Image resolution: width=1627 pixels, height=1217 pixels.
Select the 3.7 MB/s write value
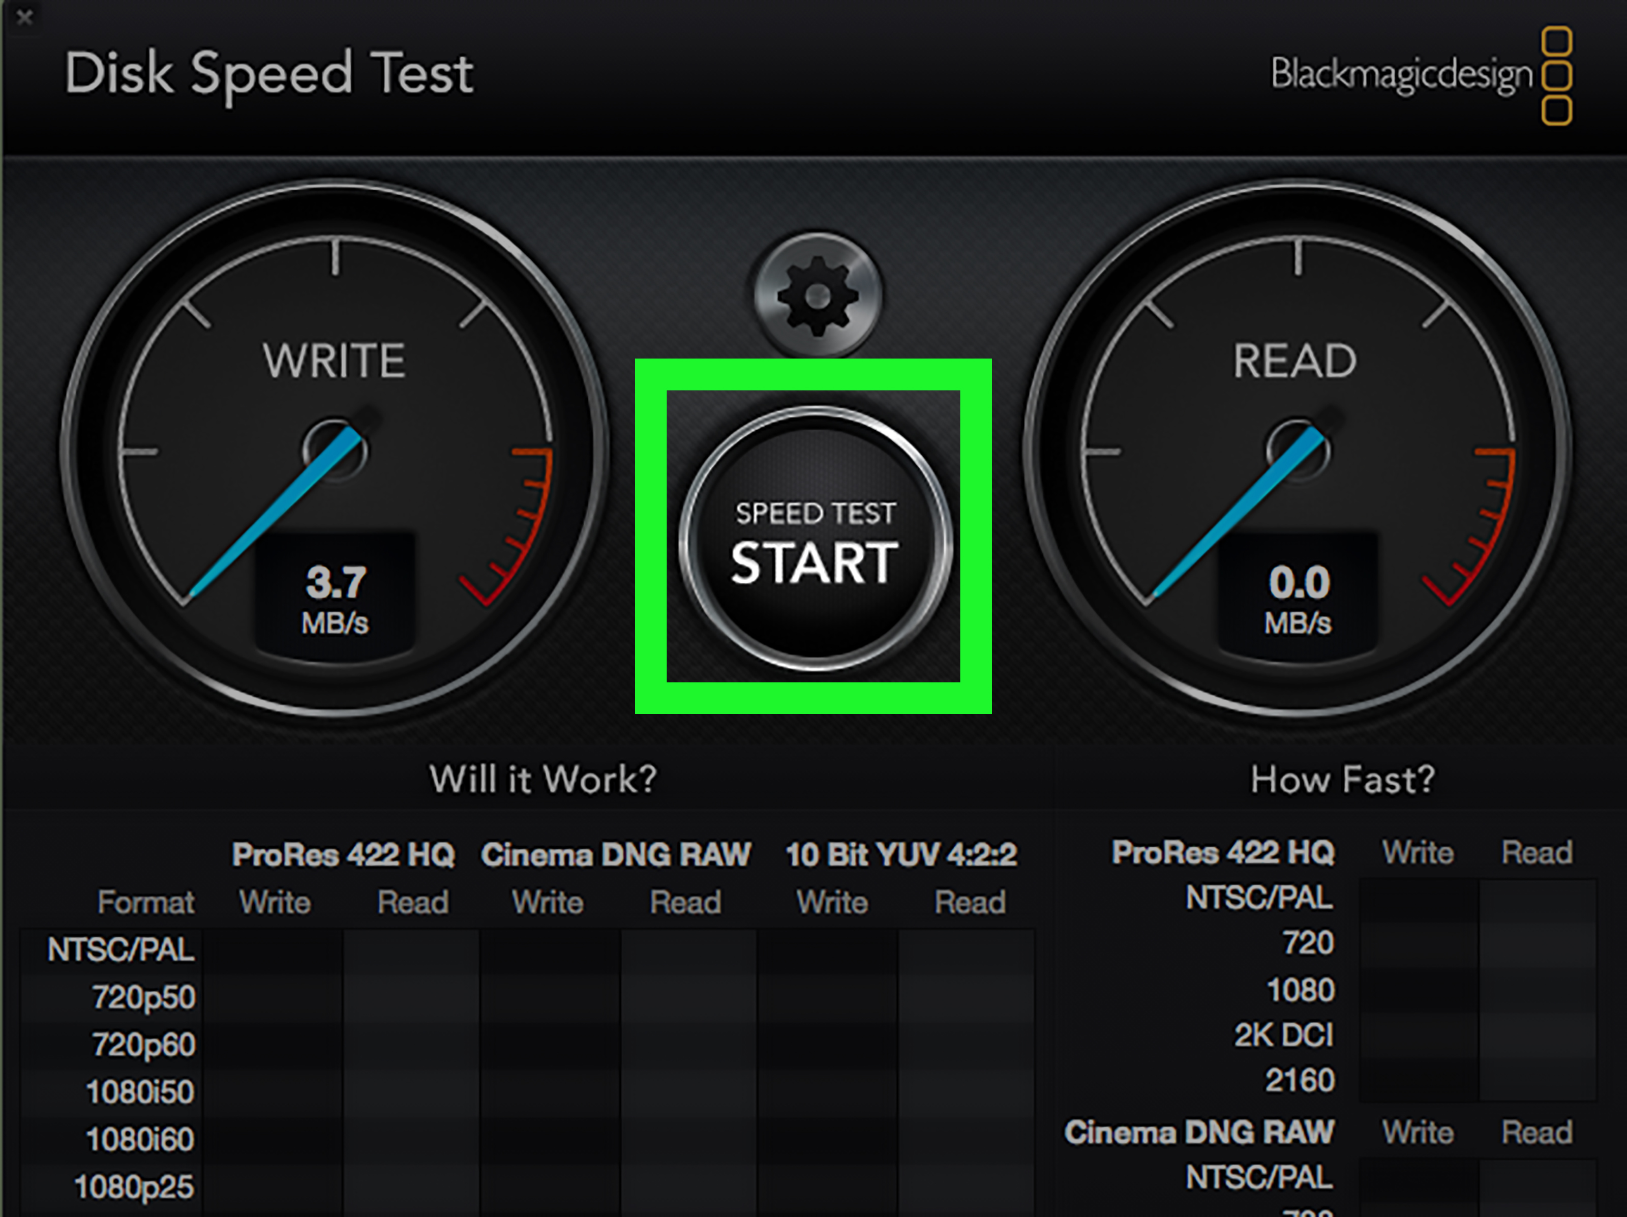(336, 599)
